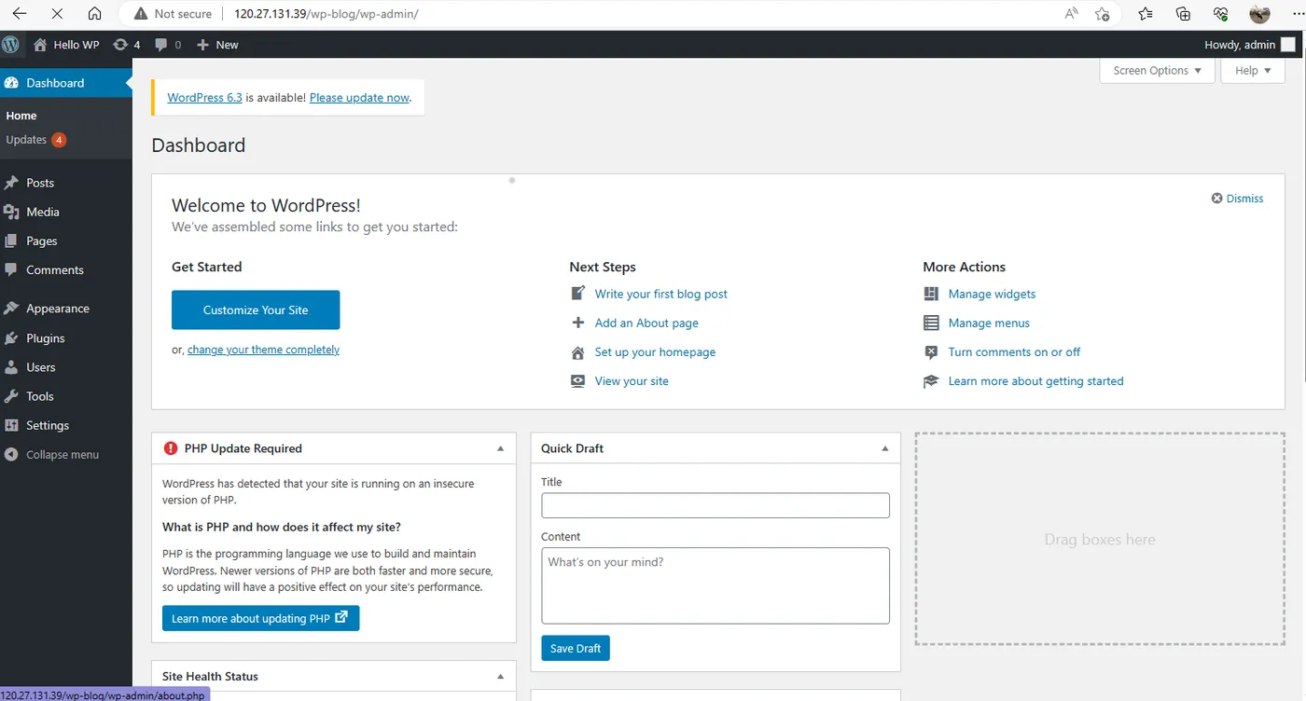The width and height of the screenshot is (1306, 701).
Task: Open the Media library menu
Action: tap(66, 212)
